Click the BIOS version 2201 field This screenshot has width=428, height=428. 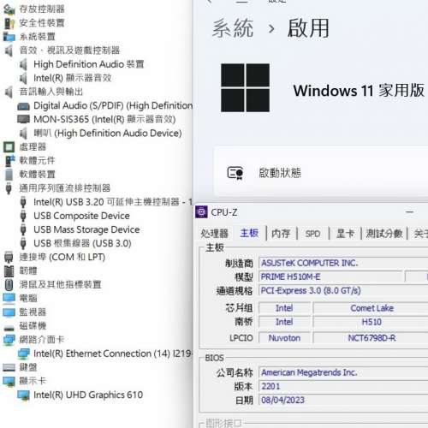[343, 386]
